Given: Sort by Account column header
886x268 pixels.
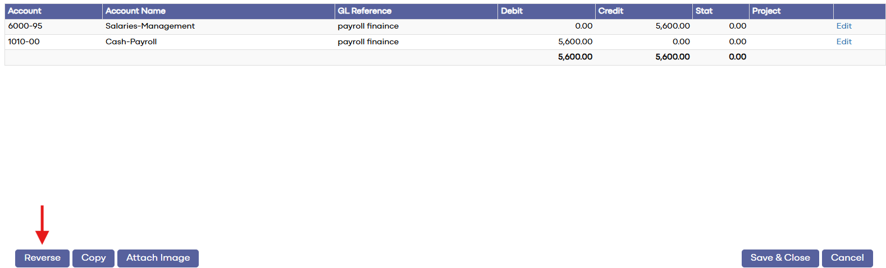Looking at the screenshot, I should tap(25, 11).
